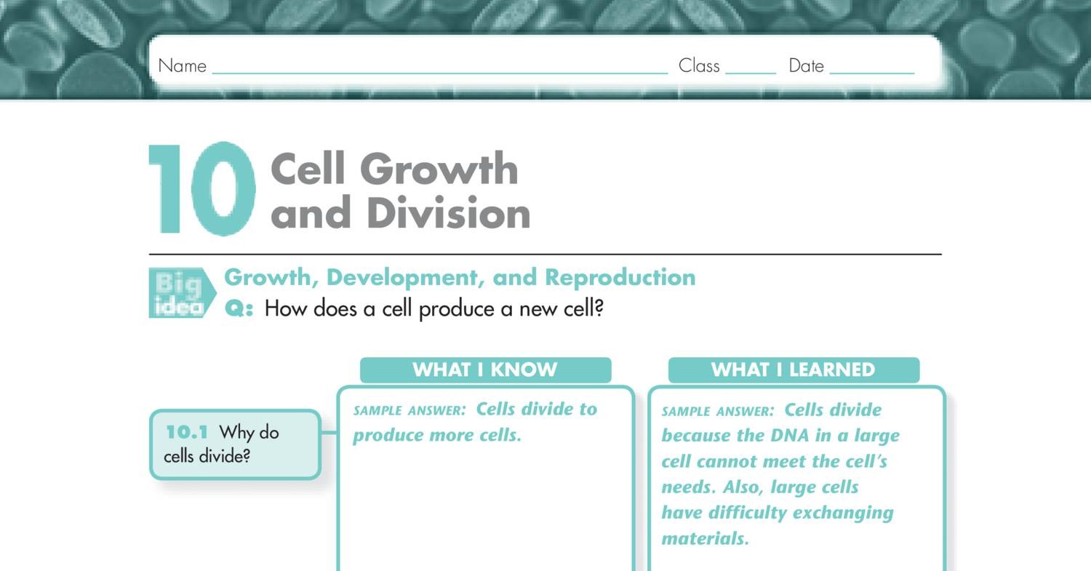Click the 'have difficulty exchanging' answer line
Screen dimensions: 1091x571
[777, 513]
